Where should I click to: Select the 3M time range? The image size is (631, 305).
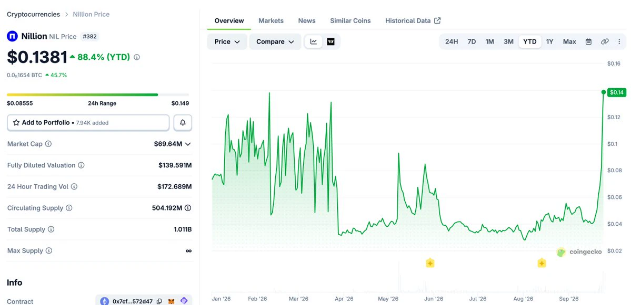[509, 42]
